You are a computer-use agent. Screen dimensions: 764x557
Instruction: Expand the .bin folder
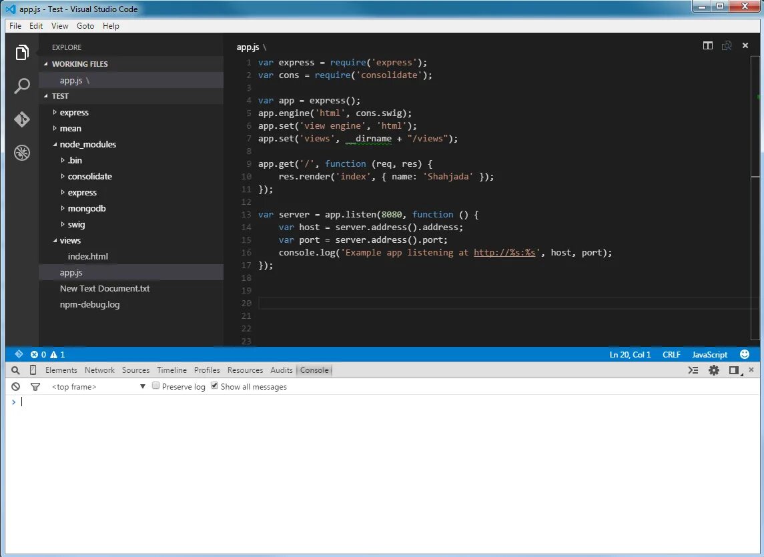(62, 160)
